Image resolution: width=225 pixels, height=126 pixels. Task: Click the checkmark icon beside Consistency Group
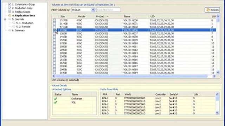[9, 4]
